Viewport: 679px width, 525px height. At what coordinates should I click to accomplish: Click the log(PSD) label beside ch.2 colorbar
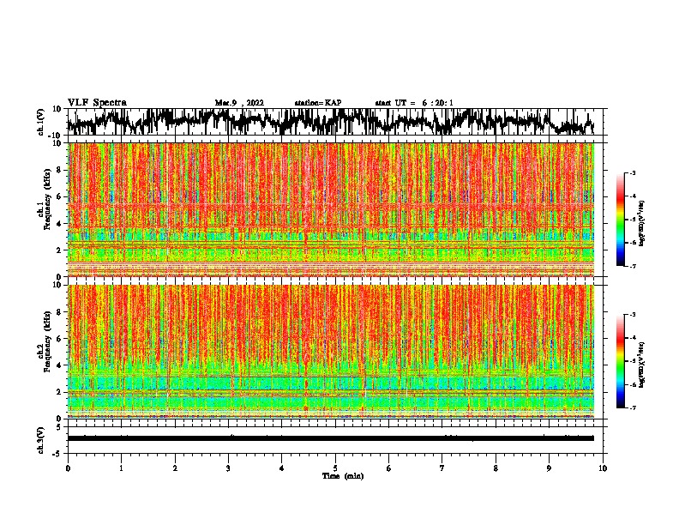[642, 365]
